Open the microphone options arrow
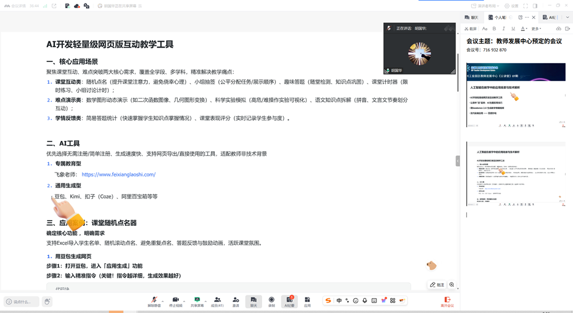Screen dimensions: 573x313 (x=163, y=302)
